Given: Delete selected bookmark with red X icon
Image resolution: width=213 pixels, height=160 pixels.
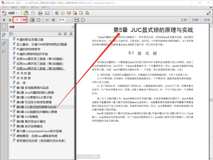Looking at the screenshot, I should pyautogui.click(x=60, y=34).
